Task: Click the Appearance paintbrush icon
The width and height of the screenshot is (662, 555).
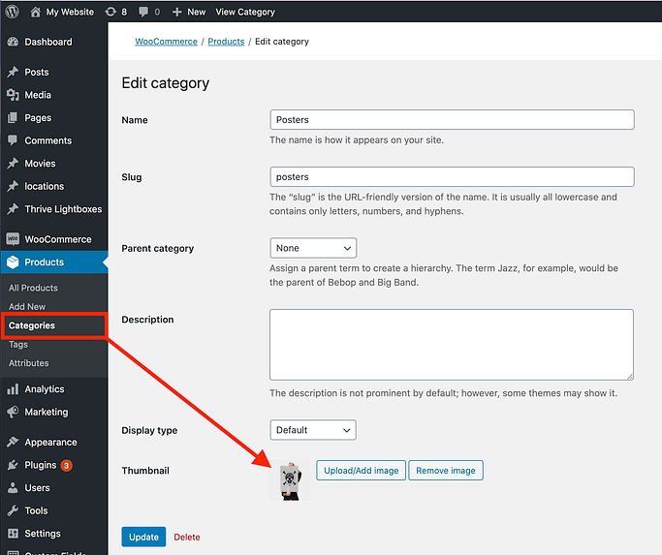Action: click(x=14, y=443)
